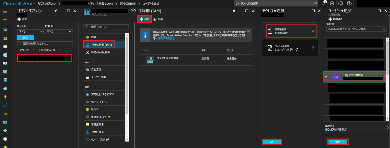Image resolution: width=390 pixels, height=148 pixels.
Task: Click the アクセスを追加 breadcrumb
Action: (x=128, y=3)
